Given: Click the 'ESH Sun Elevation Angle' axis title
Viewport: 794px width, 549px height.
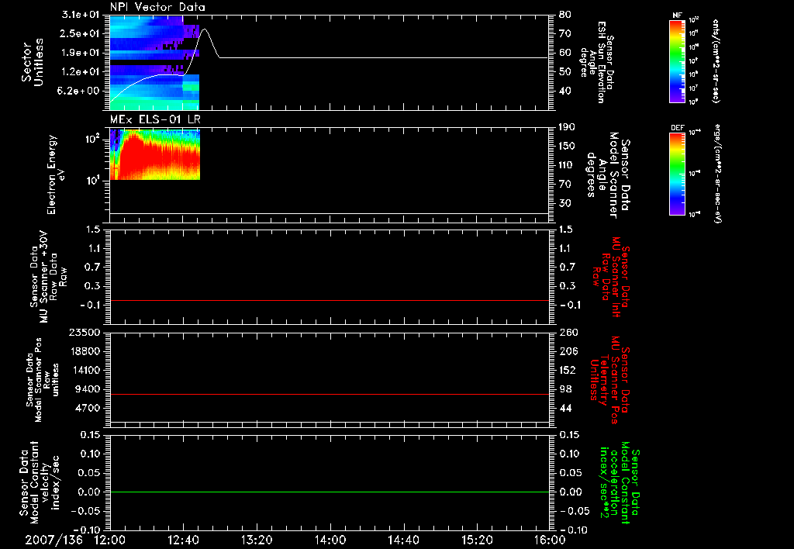Looking at the screenshot, I should (597, 62).
